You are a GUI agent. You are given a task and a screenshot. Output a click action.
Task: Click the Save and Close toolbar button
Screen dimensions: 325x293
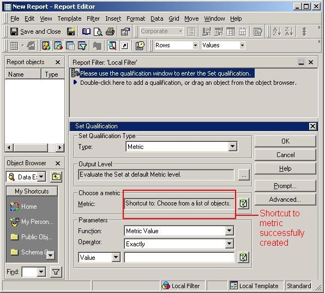(x=35, y=32)
